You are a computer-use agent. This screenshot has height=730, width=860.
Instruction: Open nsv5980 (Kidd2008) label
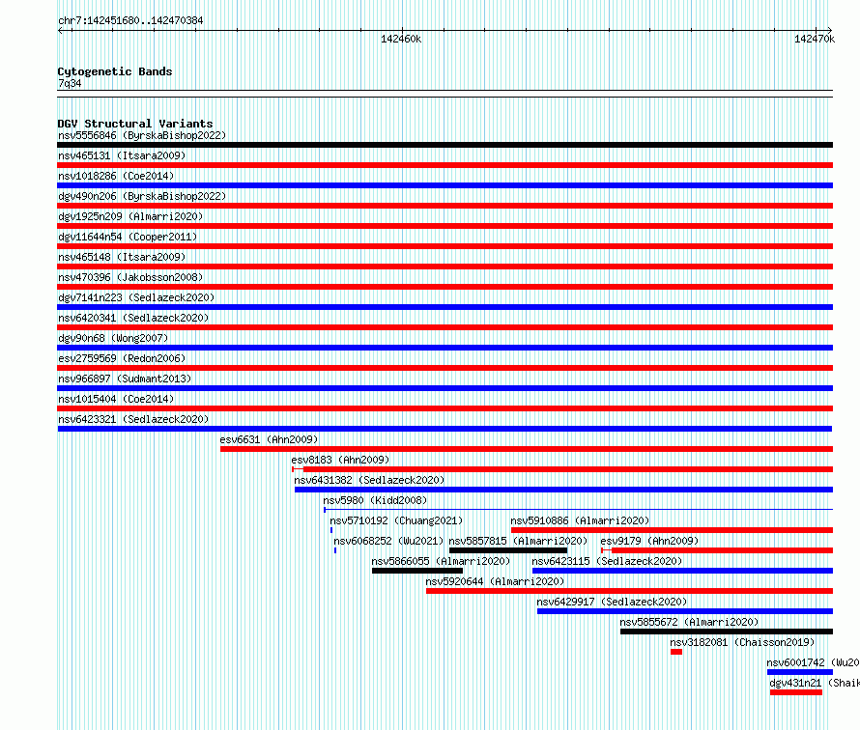coord(375,500)
